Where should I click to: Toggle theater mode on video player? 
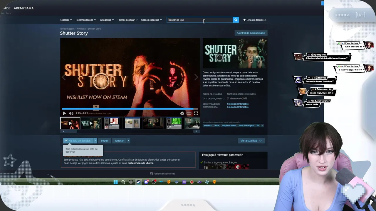[189, 113]
